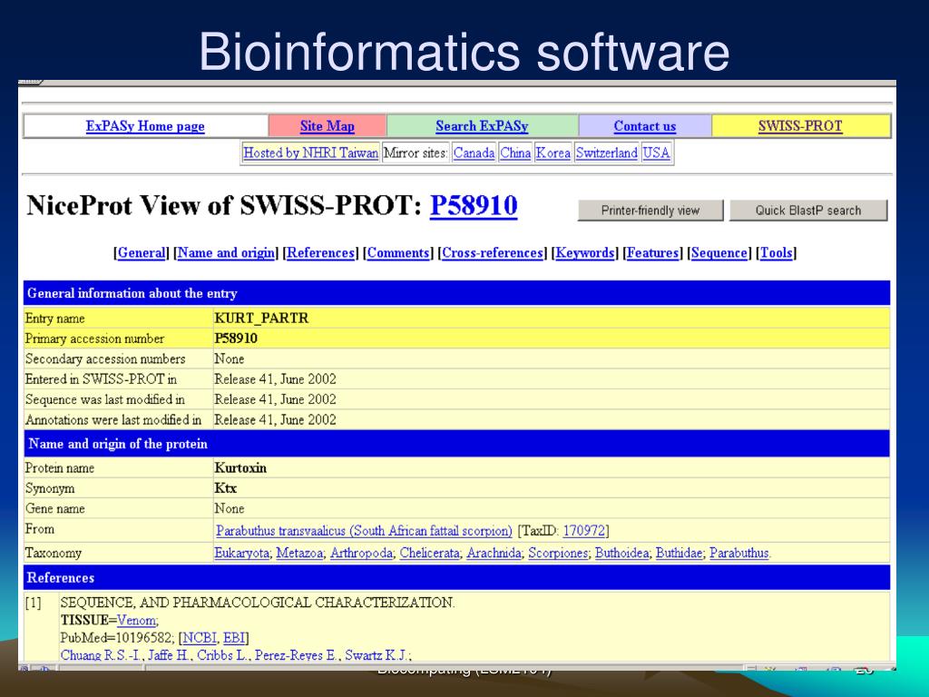Open the yellow SWISS-PROT navigation link
The image size is (929, 697).
click(800, 126)
